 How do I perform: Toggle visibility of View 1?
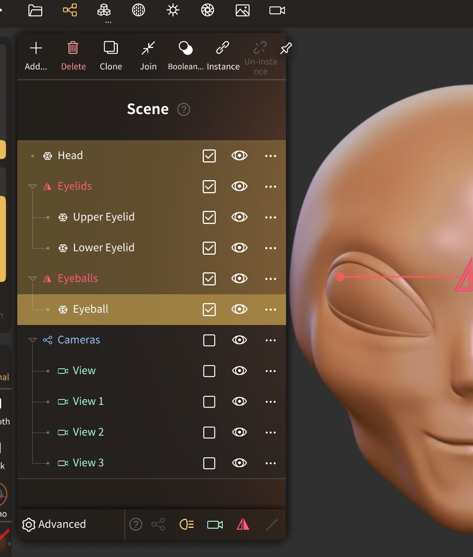coord(240,401)
